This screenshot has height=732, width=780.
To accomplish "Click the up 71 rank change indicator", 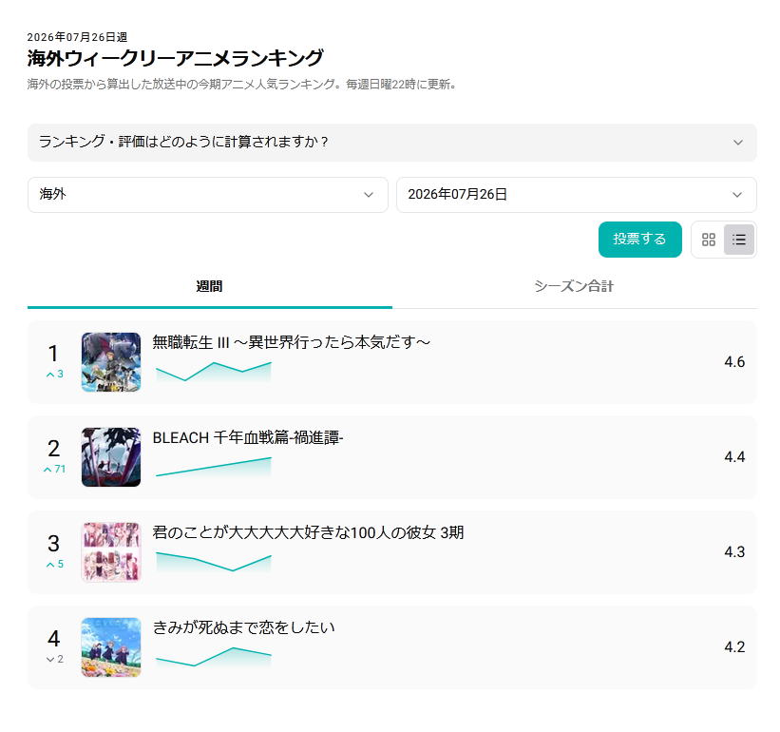I will pyautogui.click(x=55, y=470).
